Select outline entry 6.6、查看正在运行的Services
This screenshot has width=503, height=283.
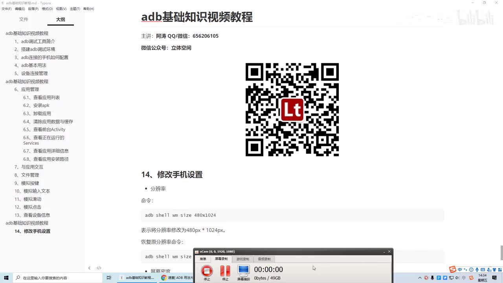(x=44, y=140)
